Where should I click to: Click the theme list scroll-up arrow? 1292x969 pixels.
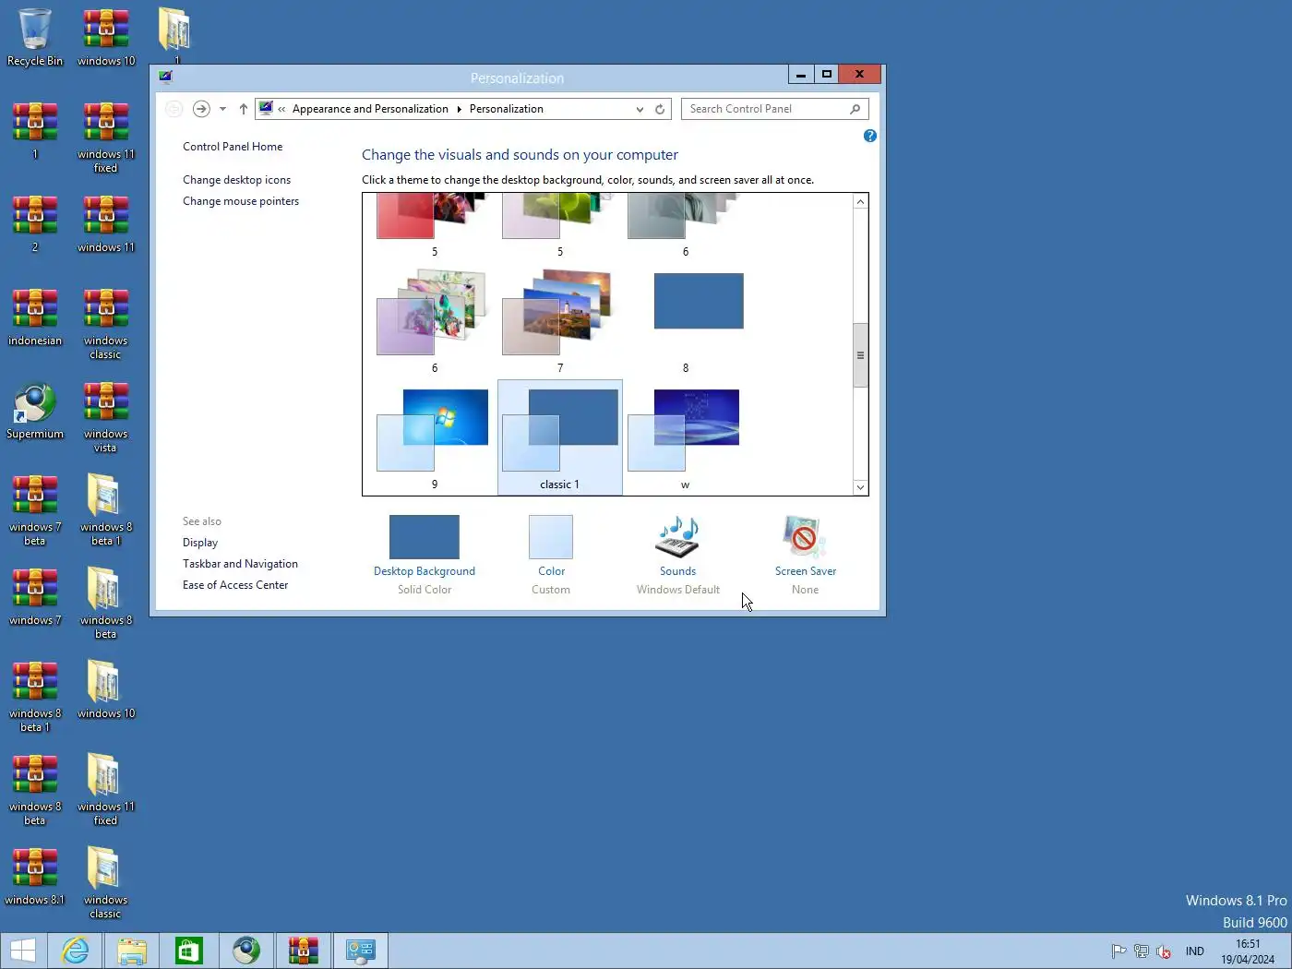(860, 201)
